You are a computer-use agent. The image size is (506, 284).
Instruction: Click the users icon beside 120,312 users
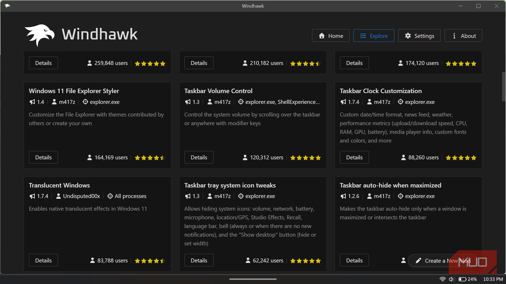245,158
